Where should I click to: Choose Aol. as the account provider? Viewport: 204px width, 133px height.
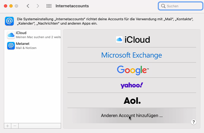(x=132, y=101)
